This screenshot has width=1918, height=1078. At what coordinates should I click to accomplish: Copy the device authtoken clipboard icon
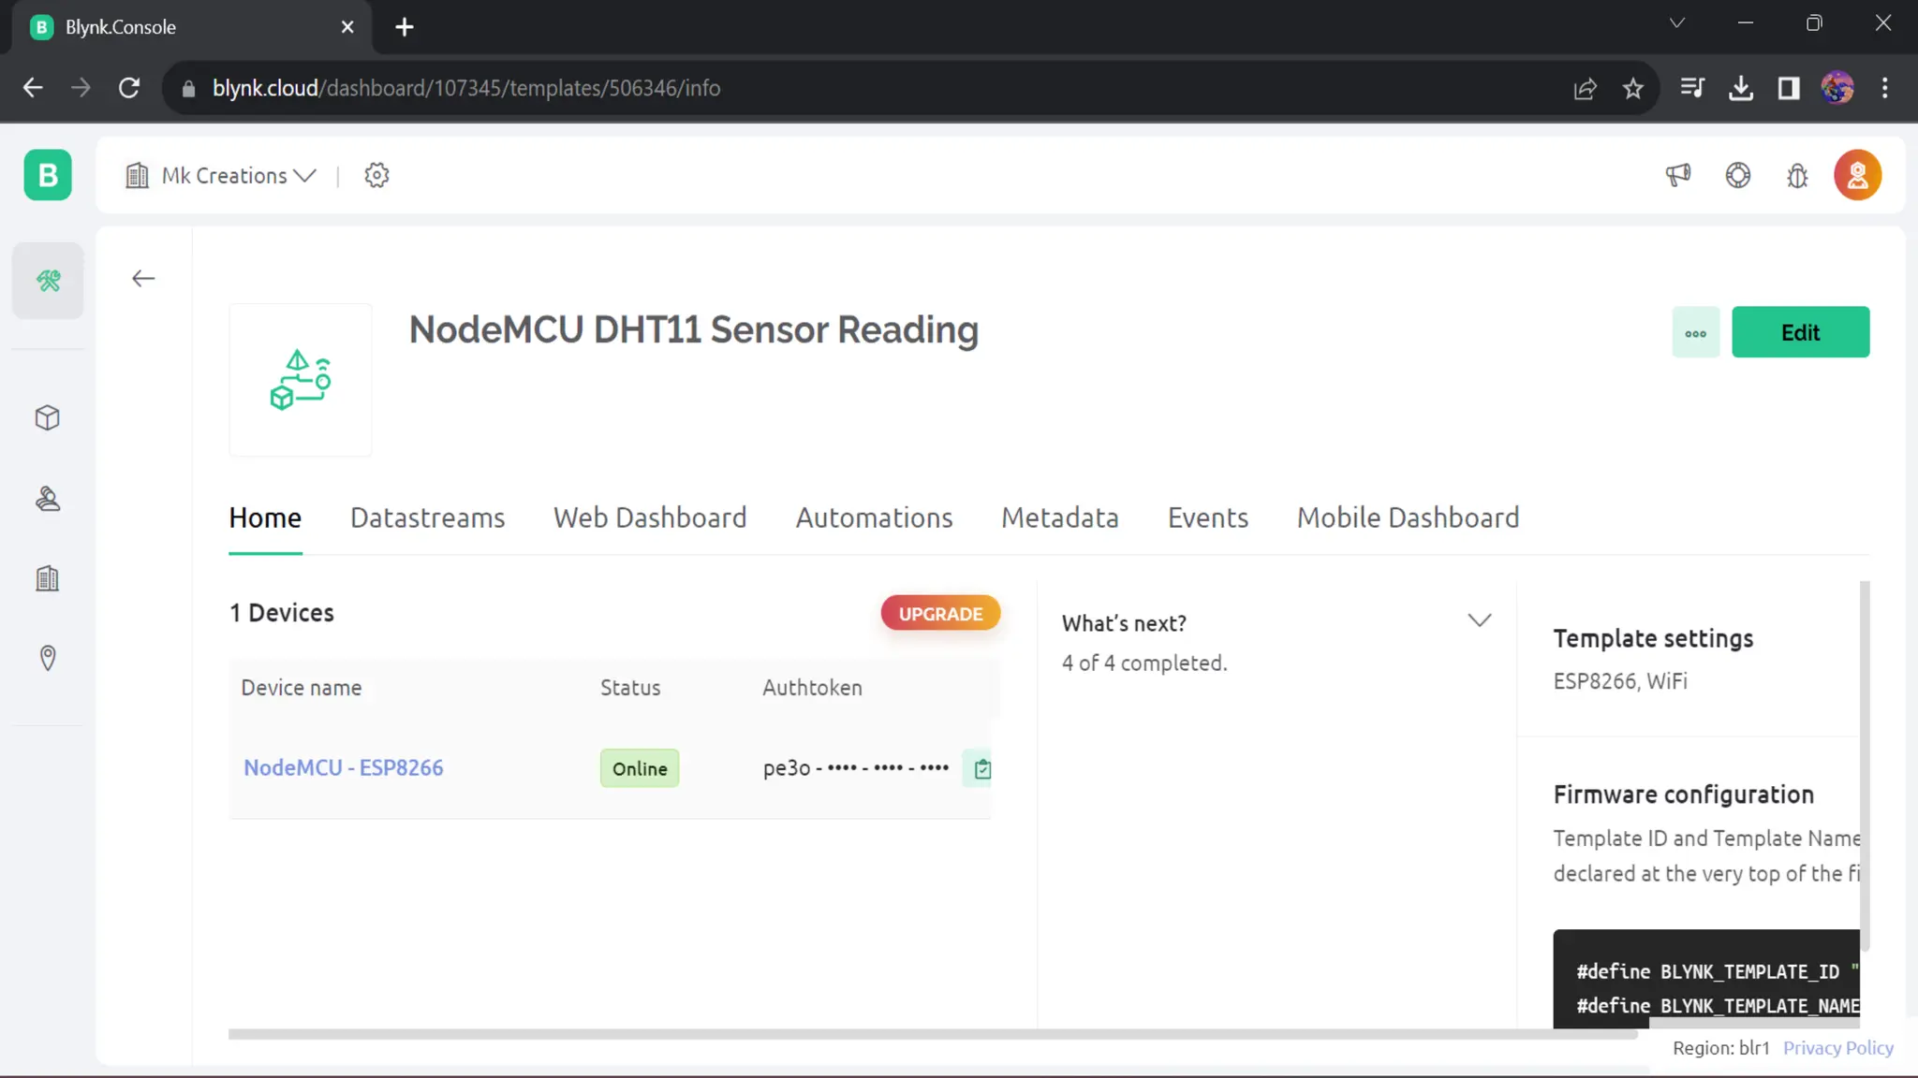981,769
